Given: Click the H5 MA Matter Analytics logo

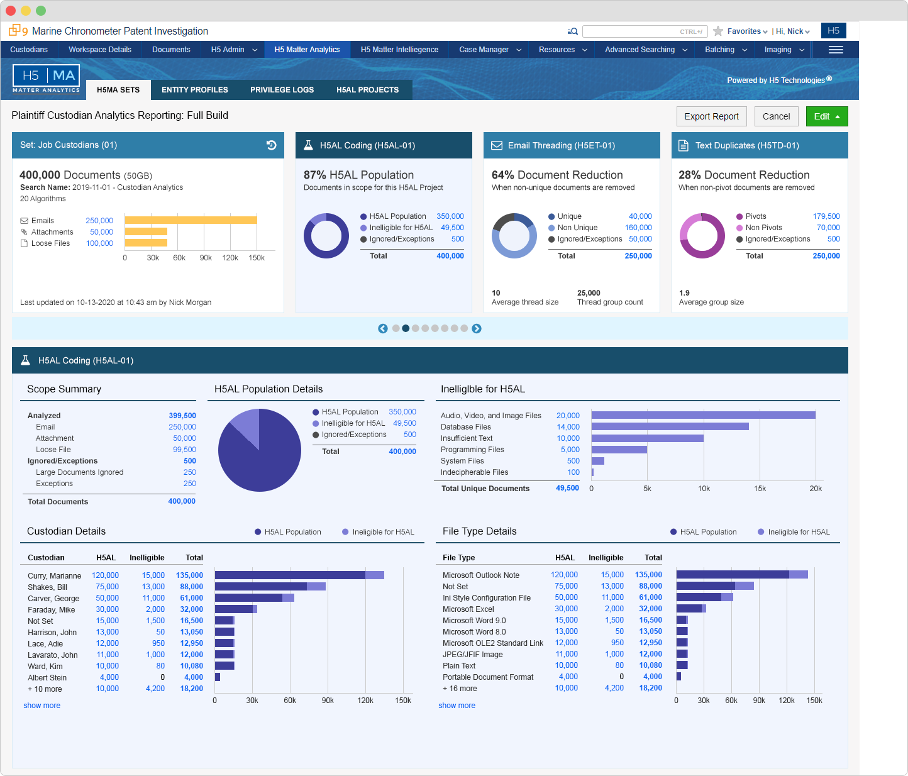Looking at the screenshot, I should click(47, 79).
